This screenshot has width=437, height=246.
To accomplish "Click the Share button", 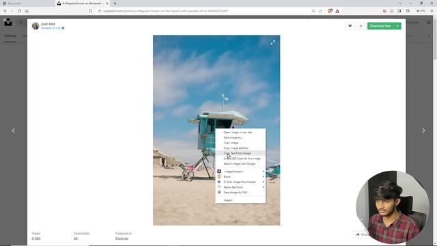I will [x=361, y=234].
